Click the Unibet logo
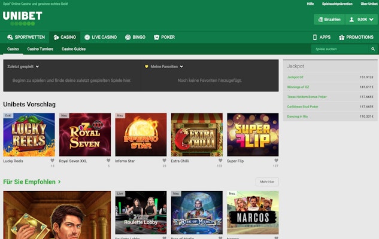This screenshot has height=239, width=379. pos(23,19)
